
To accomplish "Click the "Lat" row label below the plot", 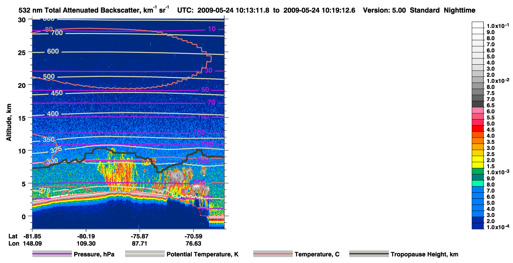I will 13,236.
